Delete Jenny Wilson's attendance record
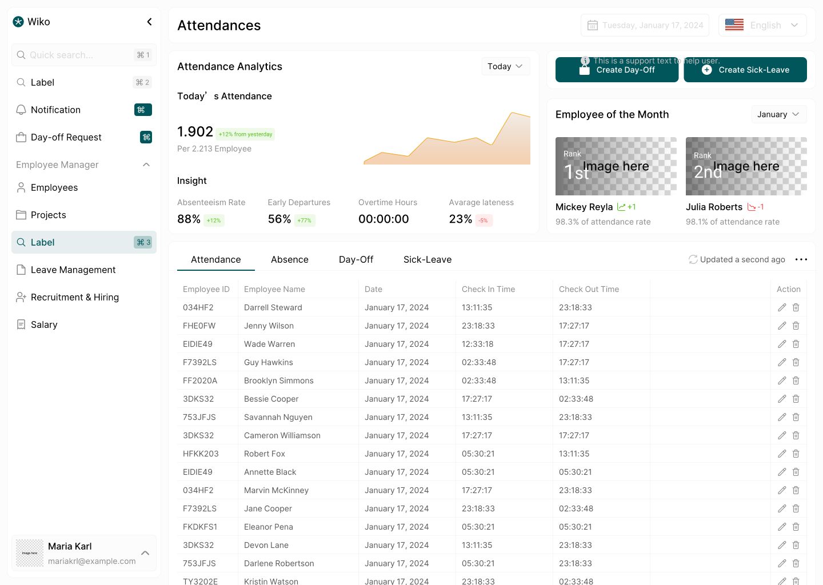 point(796,326)
